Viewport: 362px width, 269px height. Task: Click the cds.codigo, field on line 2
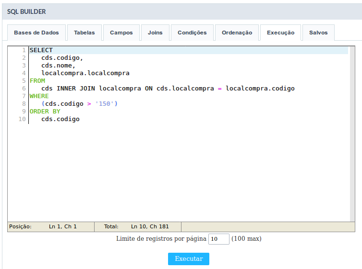[x=62, y=58]
